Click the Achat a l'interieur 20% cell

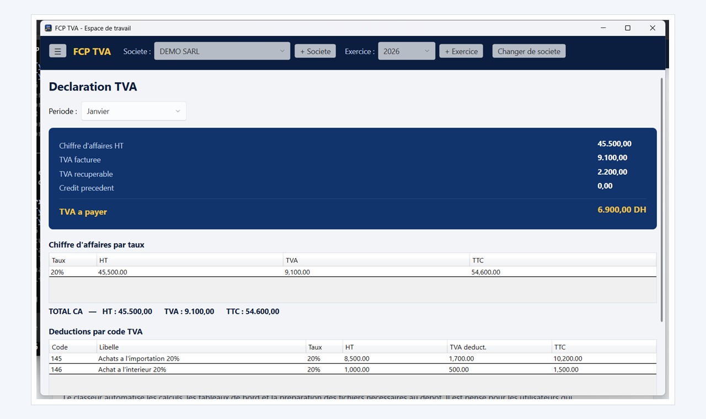201,369
